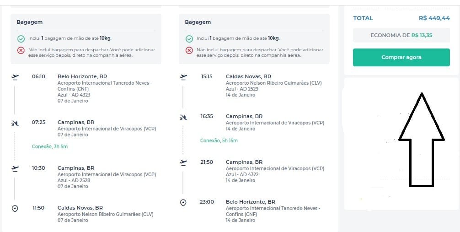Screen dimensions: 460x232
Task: Click the 21:50 Campinas departure plane icon
Action: (x=183, y=163)
